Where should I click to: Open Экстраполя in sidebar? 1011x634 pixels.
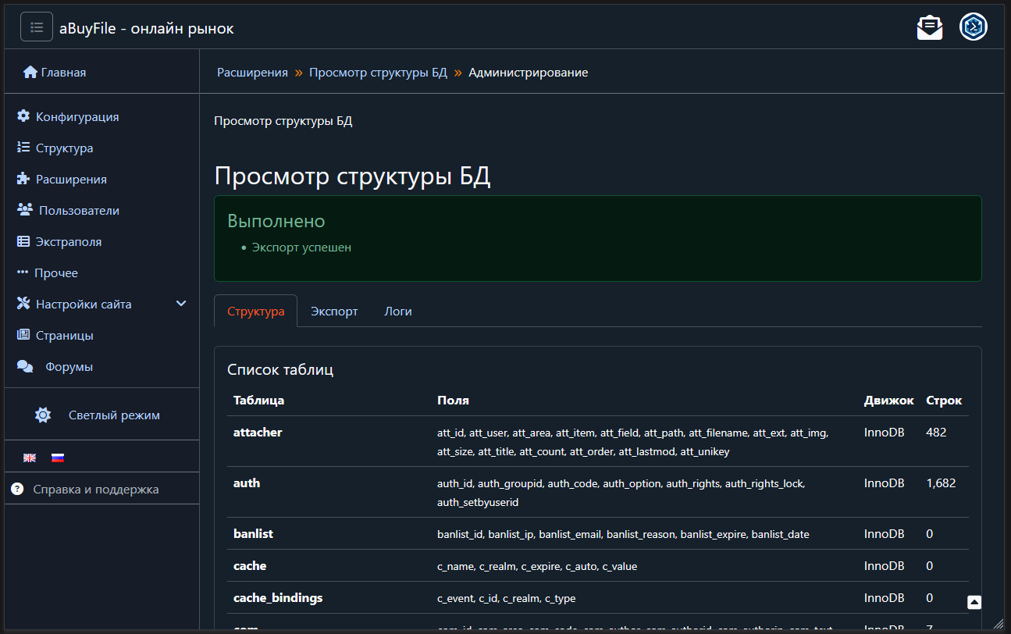(69, 241)
